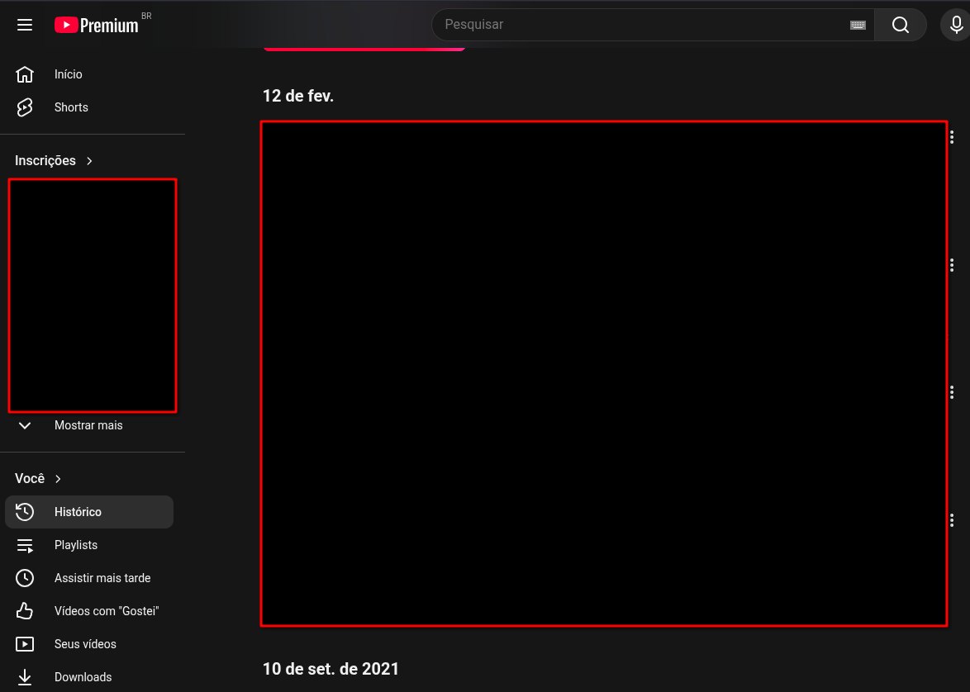Open Seus vídeos link
Viewport: 970px width, 692px height.
[85, 644]
